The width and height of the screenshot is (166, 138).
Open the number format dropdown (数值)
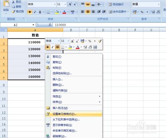point(159,4)
